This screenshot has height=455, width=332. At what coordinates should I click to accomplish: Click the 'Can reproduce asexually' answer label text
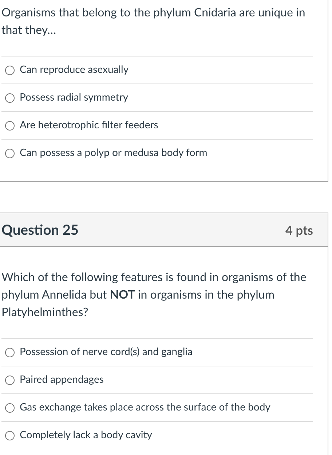tap(74, 70)
